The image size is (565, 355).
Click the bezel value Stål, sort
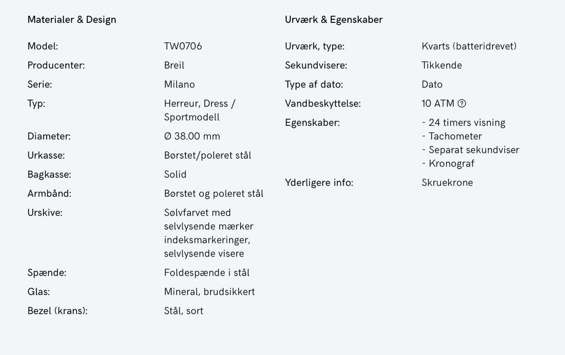pos(184,311)
